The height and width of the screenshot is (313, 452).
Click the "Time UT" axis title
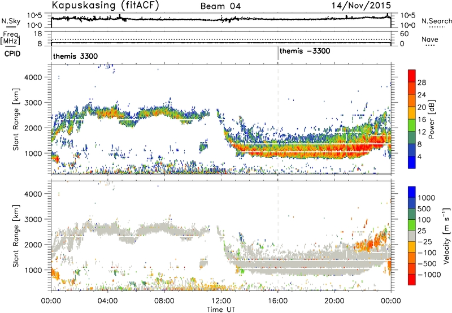221,309
